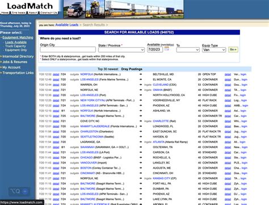Open the CLEVELAND (CSX) ingate link
This screenshot has height=205, width=269.
point(161,85)
